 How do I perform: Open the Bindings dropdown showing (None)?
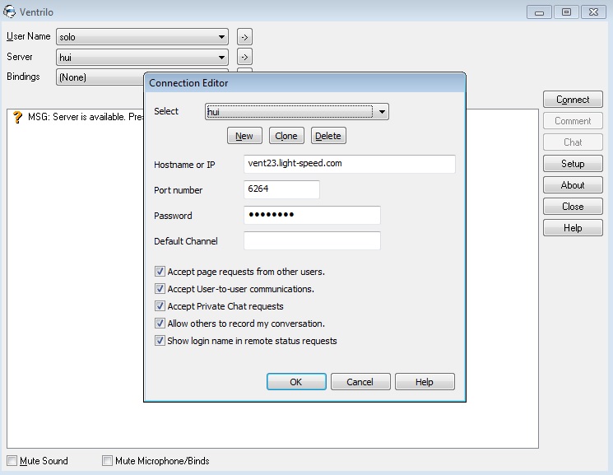coord(100,77)
